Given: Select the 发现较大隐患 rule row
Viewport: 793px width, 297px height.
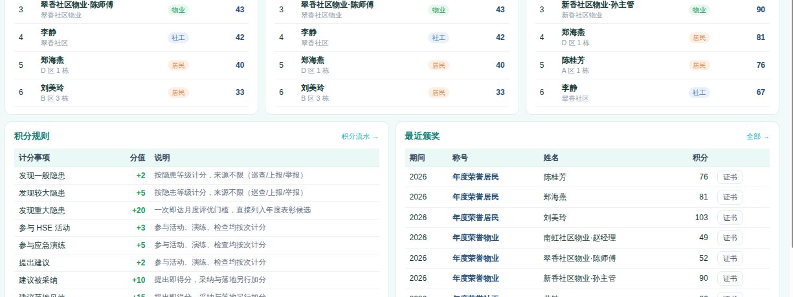Looking at the screenshot, I should (x=197, y=193).
